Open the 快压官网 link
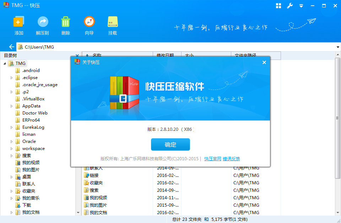The width and height of the screenshot is (341, 223). [x=212, y=158]
